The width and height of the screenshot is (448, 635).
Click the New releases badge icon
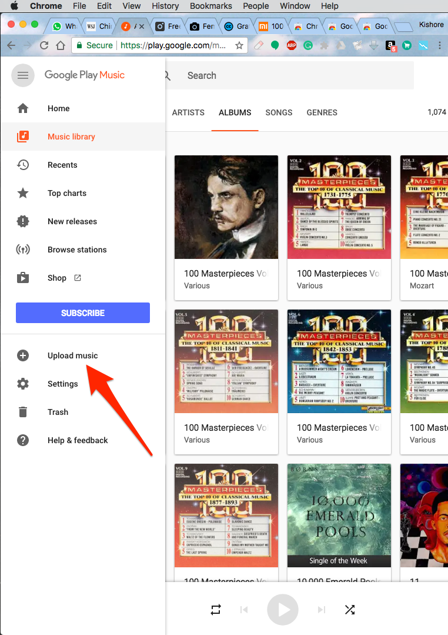tap(23, 221)
